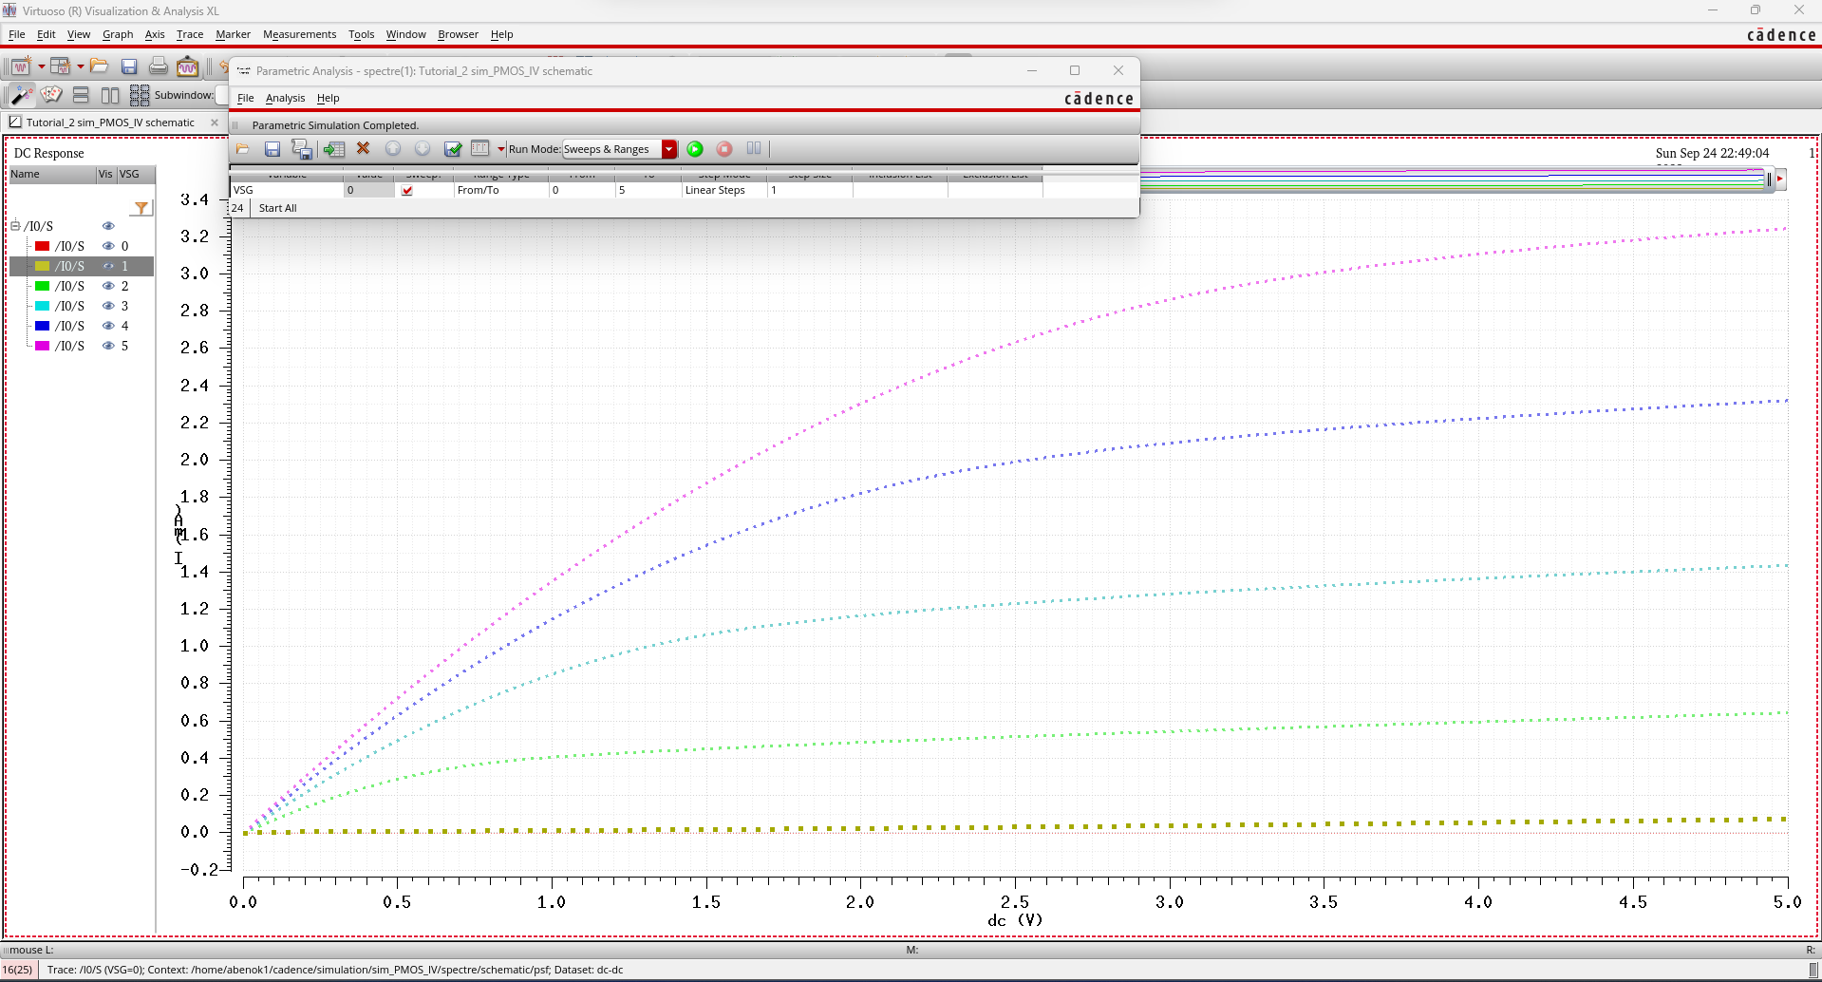This screenshot has height=982, width=1822.
Task: Click the move up arrow icon
Action: (x=393, y=149)
